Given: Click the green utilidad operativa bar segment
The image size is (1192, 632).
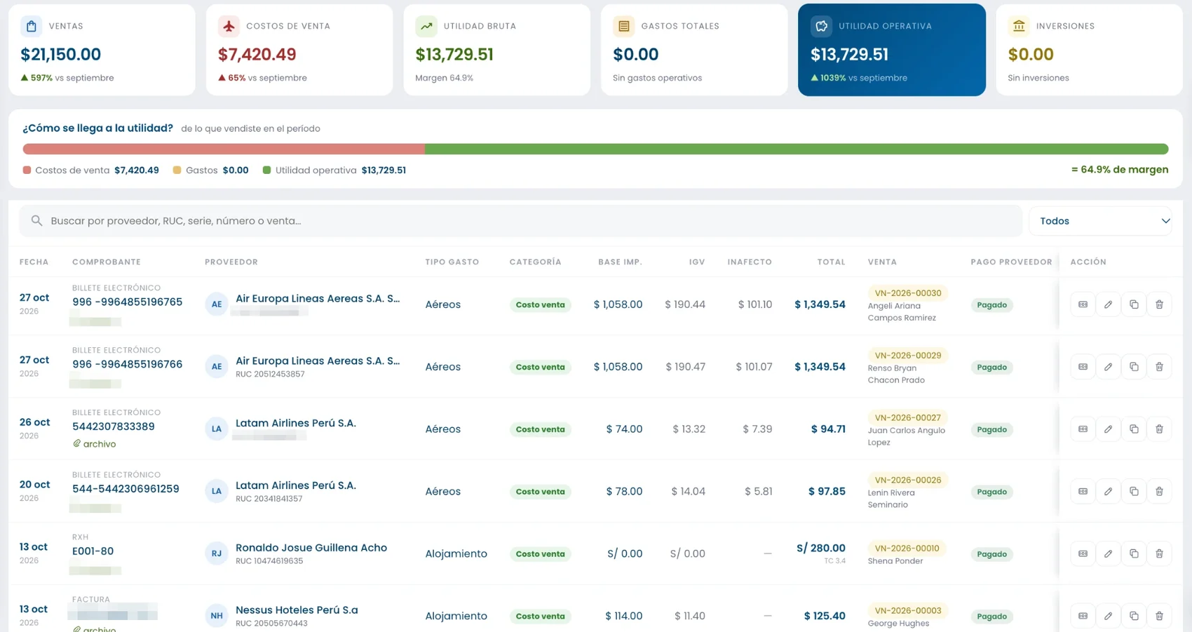Looking at the screenshot, I should (x=797, y=149).
